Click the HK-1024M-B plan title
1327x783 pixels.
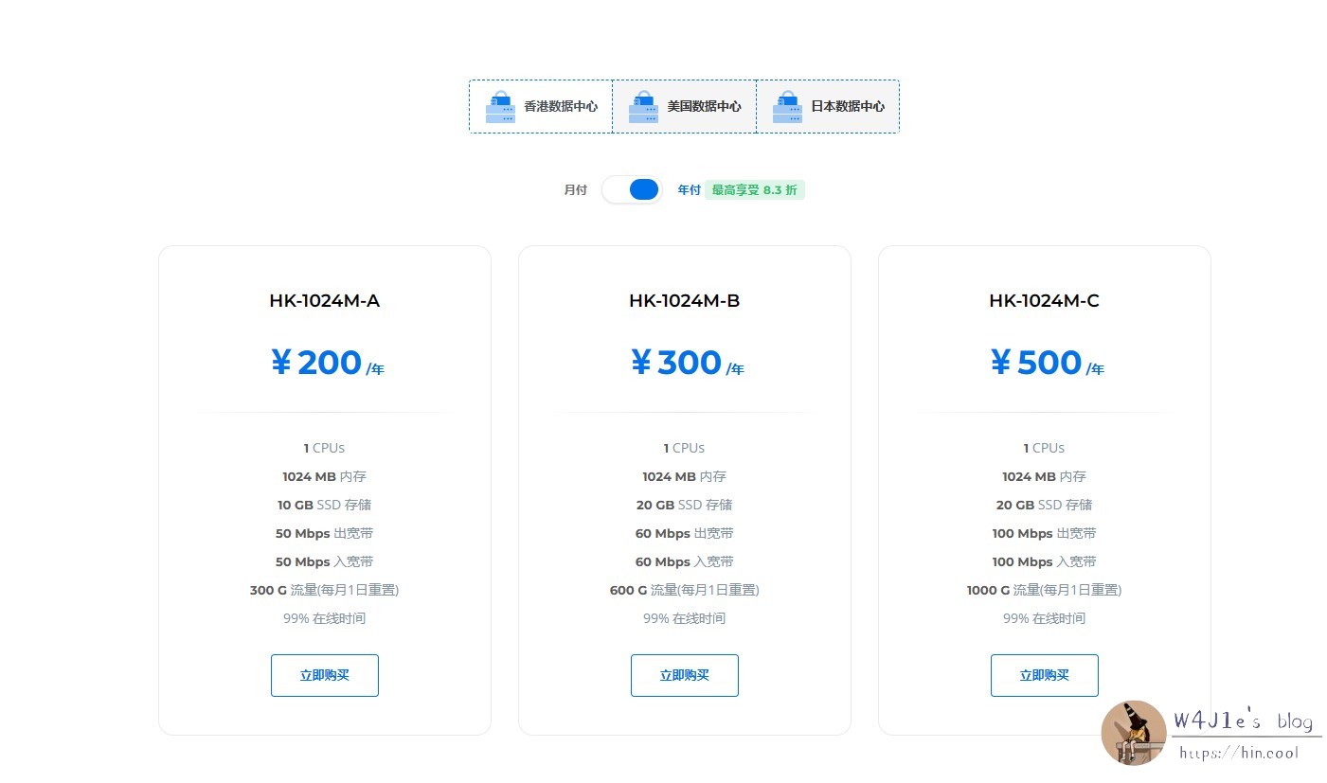coord(684,301)
